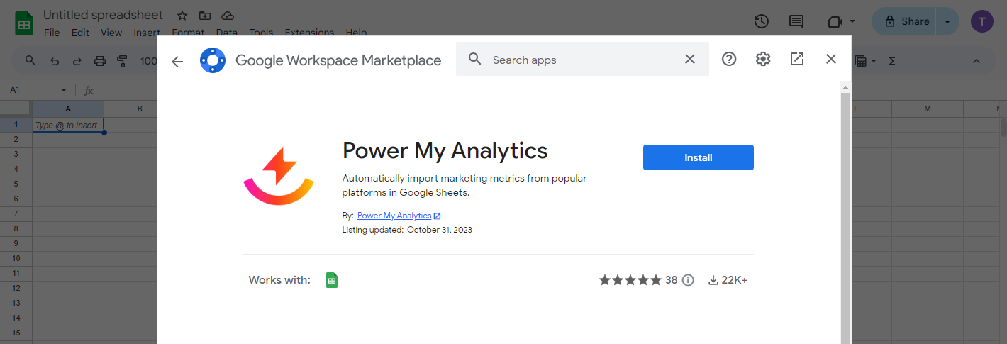The height and width of the screenshot is (344, 1007).
Task: Click the back arrow in Marketplace dialog
Action: (x=177, y=61)
